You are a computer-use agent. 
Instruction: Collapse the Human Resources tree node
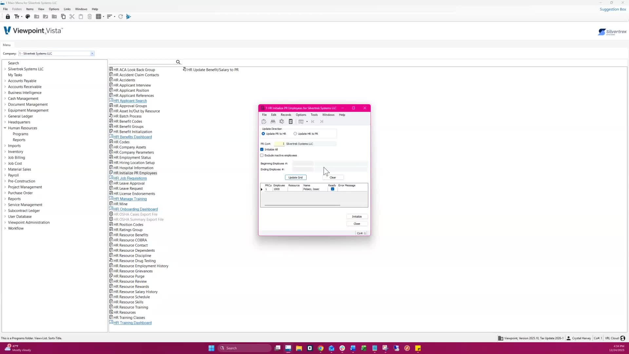5,128
